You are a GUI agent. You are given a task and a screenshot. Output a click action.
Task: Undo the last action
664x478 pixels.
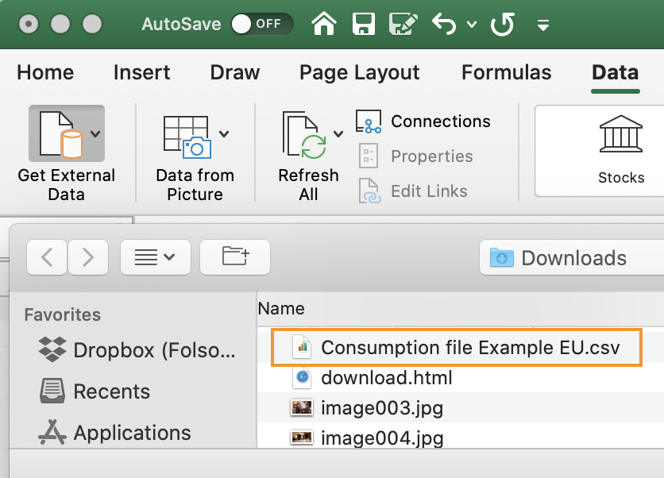pyautogui.click(x=446, y=24)
